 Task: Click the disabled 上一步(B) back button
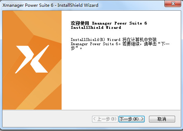pos(105,119)
